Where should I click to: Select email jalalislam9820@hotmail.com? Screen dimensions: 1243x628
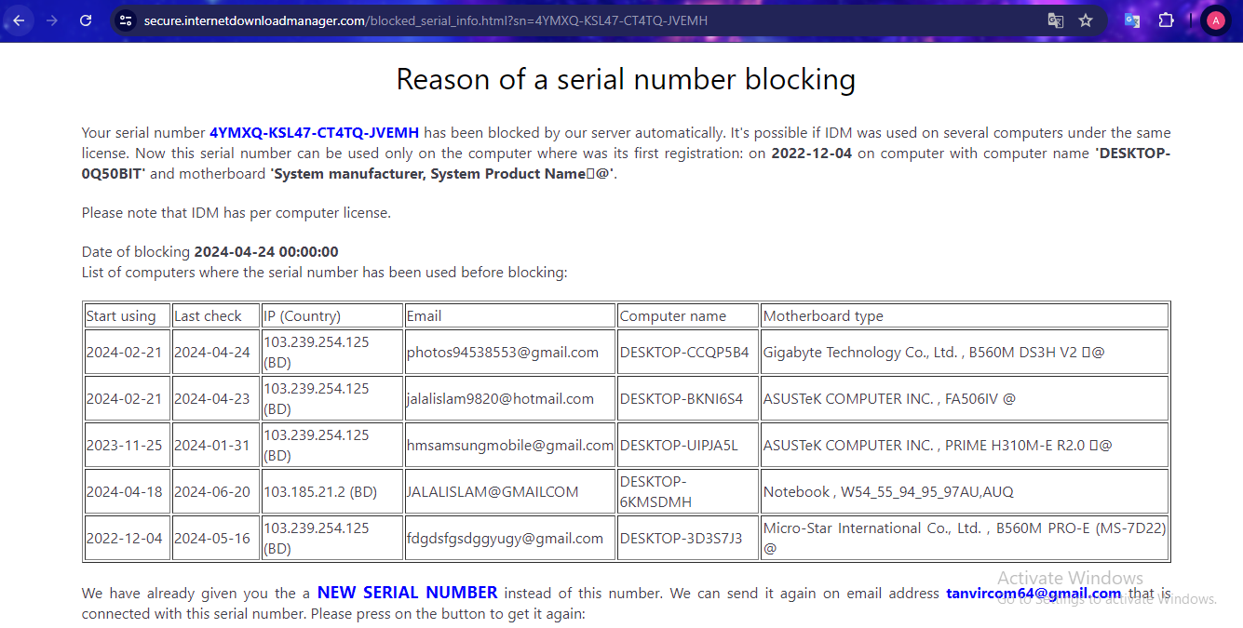pyautogui.click(x=500, y=398)
